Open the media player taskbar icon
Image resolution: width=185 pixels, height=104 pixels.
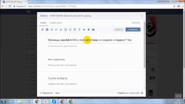coord(28,101)
